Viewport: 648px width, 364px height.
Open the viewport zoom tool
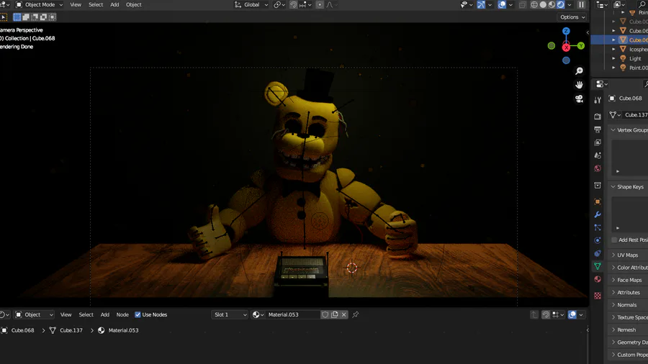pos(579,71)
